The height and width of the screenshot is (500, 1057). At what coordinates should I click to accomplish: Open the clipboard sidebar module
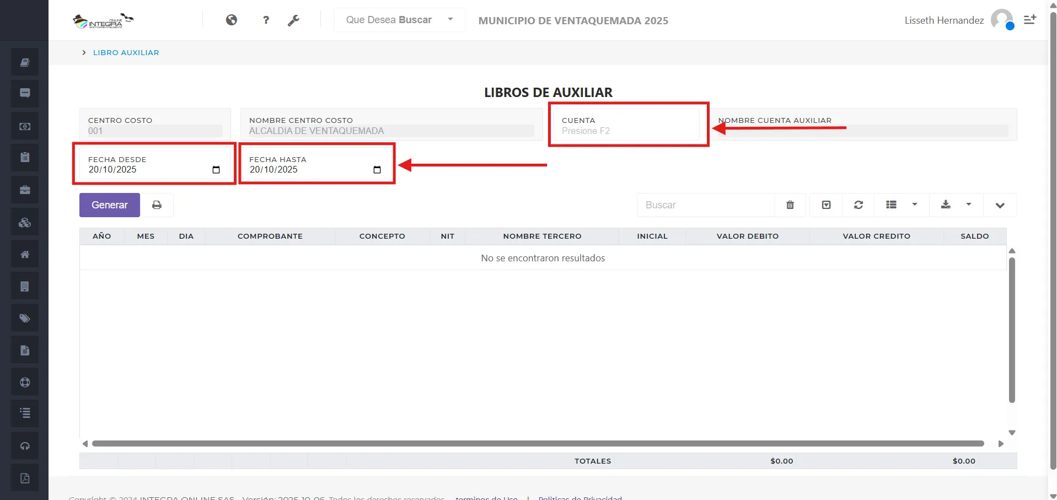pyautogui.click(x=24, y=157)
